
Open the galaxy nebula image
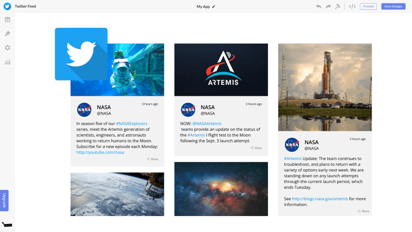tap(221, 189)
